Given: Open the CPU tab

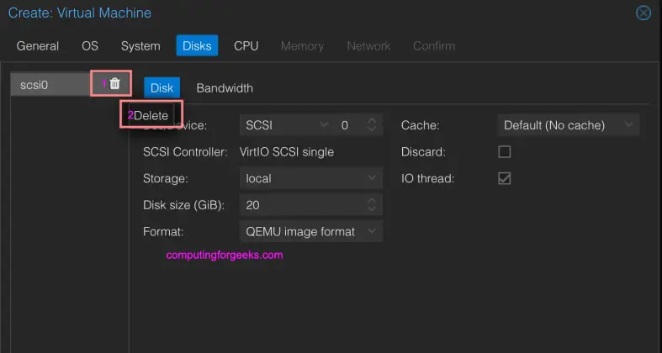Looking at the screenshot, I should point(246,45).
